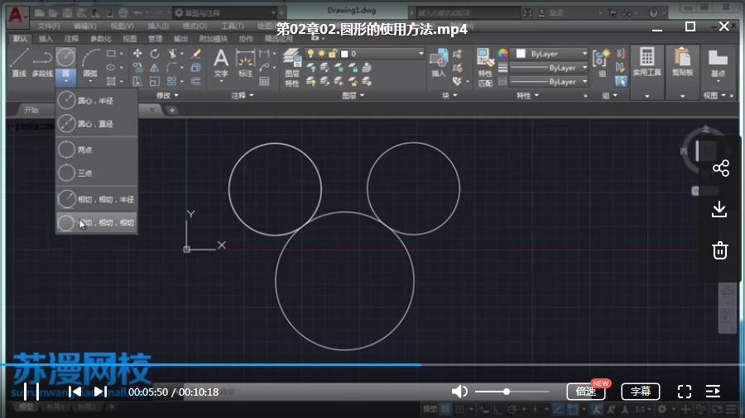Click the trash delete icon

720,249
